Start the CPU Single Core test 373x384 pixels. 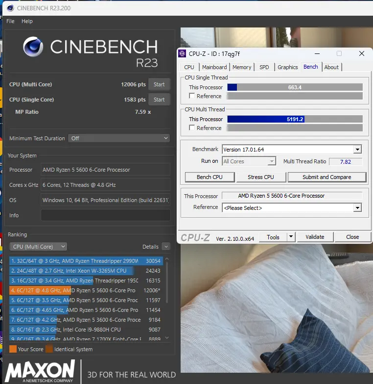[x=159, y=100]
